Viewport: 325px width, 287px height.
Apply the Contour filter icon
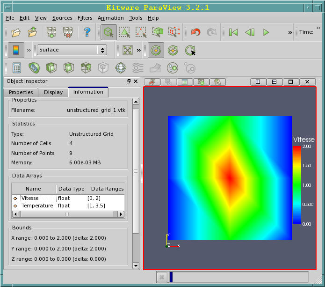pyautogui.click(x=34, y=68)
